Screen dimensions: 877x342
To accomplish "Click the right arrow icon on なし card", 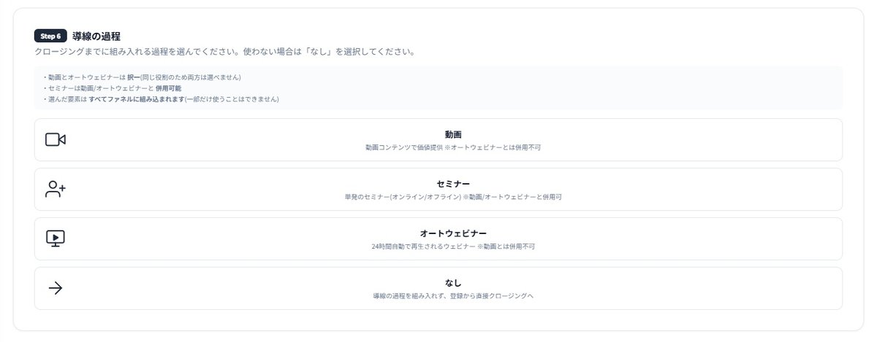I will pos(56,288).
